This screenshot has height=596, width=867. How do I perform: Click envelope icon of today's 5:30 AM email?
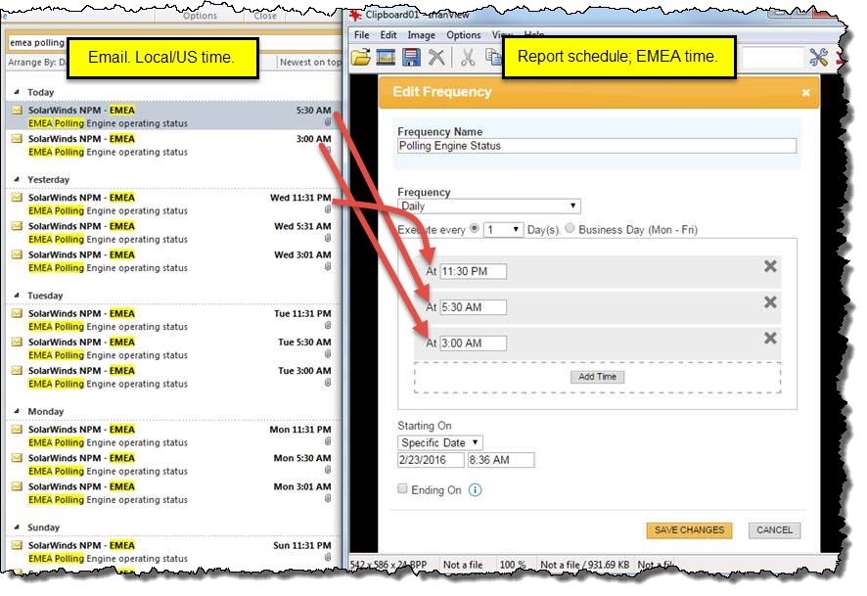click(18, 110)
